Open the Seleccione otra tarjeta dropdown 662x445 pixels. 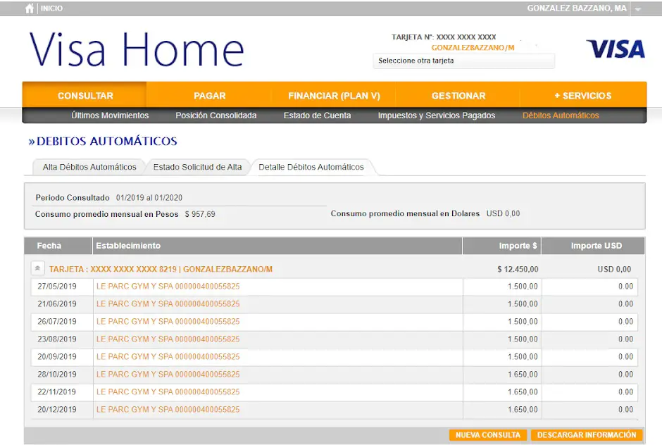click(x=463, y=61)
